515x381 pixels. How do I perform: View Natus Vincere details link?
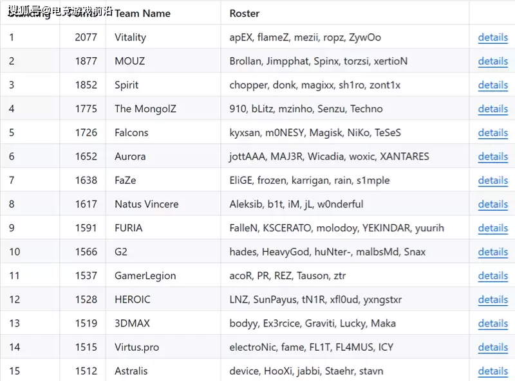[492, 204]
